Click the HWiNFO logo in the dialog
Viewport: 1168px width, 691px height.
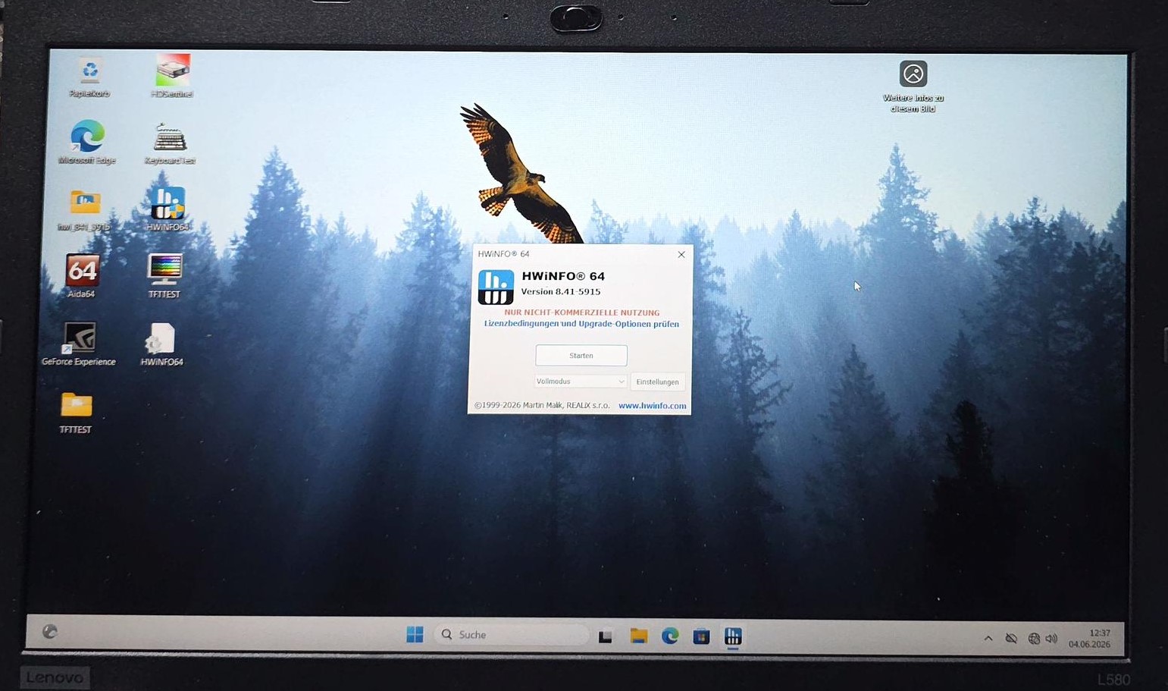[496, 287]
